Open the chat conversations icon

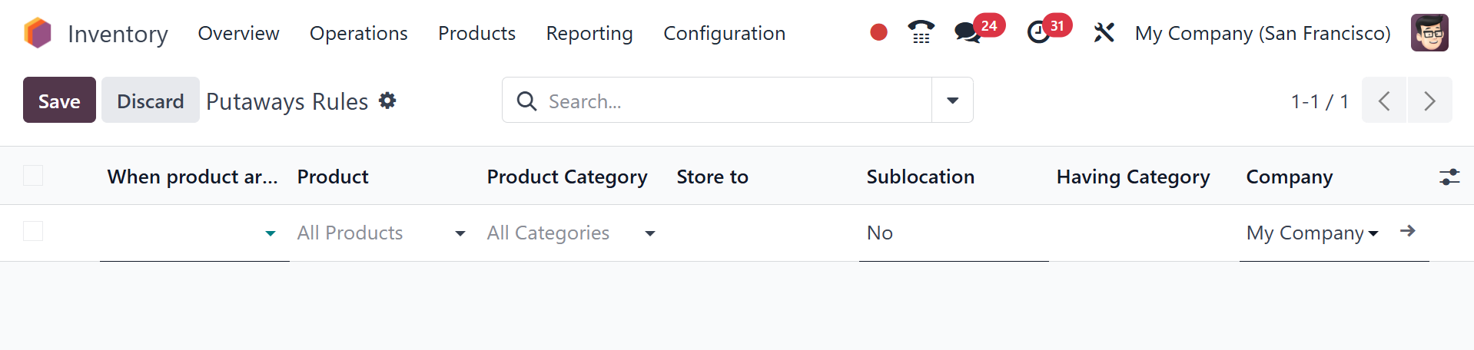(x=967, y=33)
